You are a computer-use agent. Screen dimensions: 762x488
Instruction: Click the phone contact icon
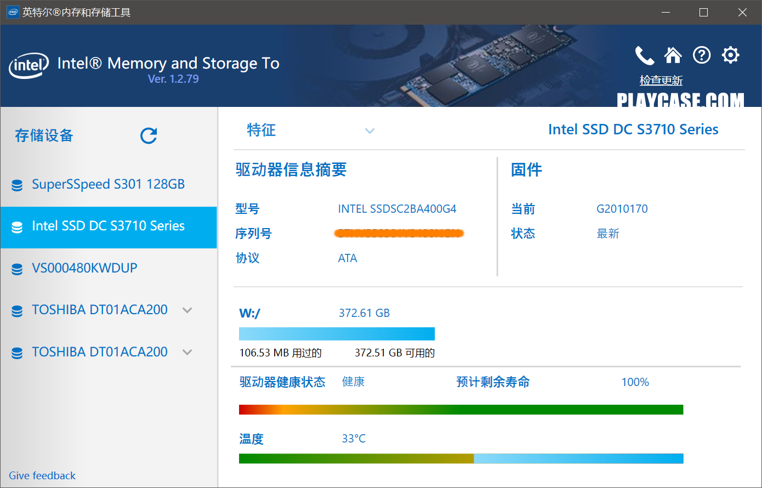point(645,55)
